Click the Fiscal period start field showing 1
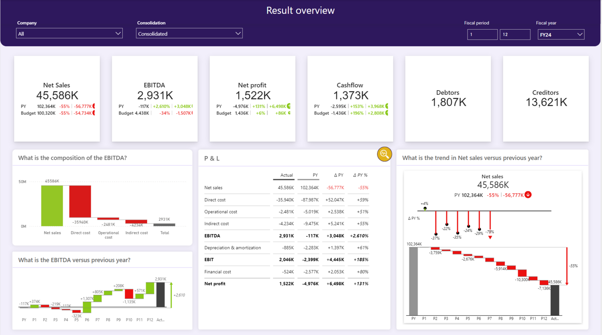The image size is (602, 335). point(482,35)
